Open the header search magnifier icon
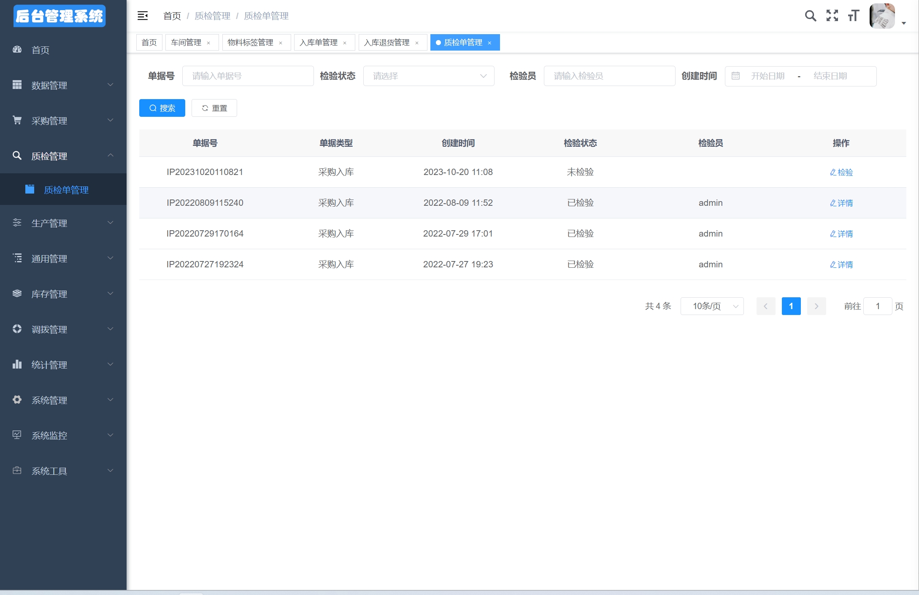 (x=810, y=16)
